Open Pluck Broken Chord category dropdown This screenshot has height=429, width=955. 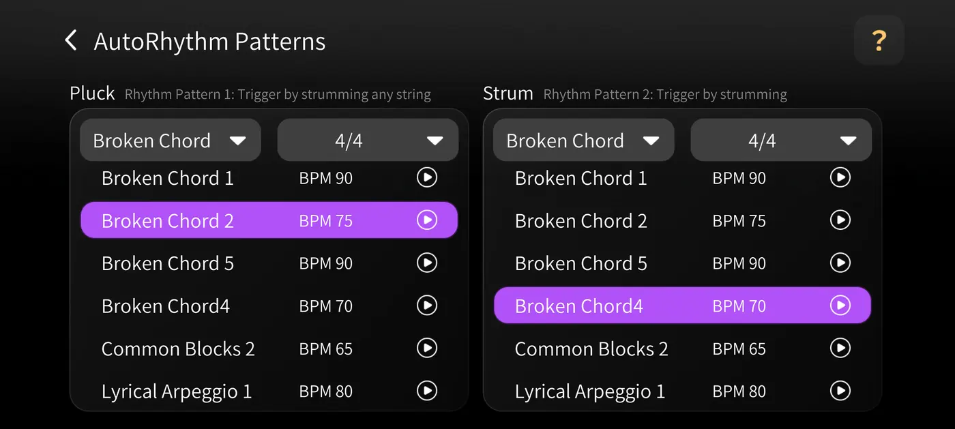(170, 140)
